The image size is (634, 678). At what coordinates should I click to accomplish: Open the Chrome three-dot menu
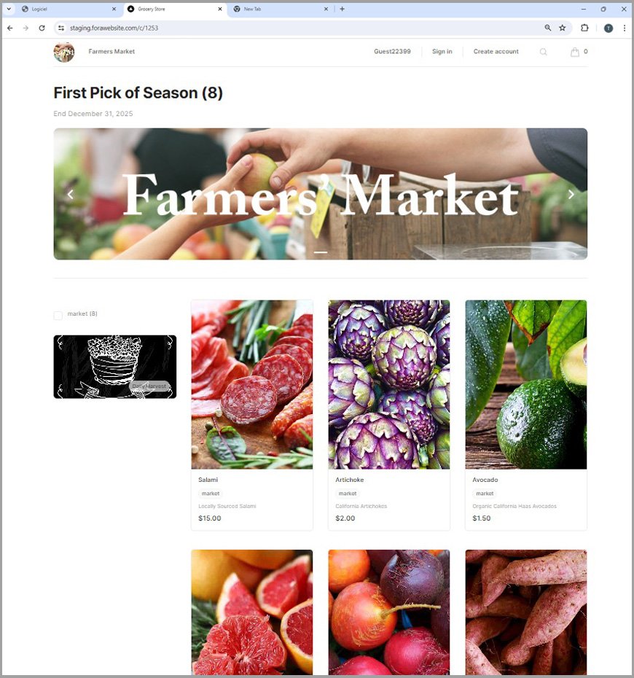click(x=624, y=28)
